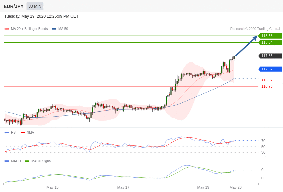Click the red MA 20 legend swatch
This screenshot has width=283, height=192.
pyautogui.click(x=7, y=29)
